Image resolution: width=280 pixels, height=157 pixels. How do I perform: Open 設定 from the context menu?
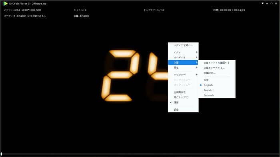(x=183, y=110)
